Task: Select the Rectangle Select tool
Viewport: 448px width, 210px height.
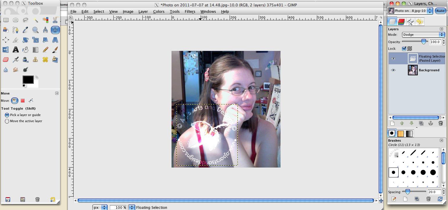Action: [x=6, y=20]
